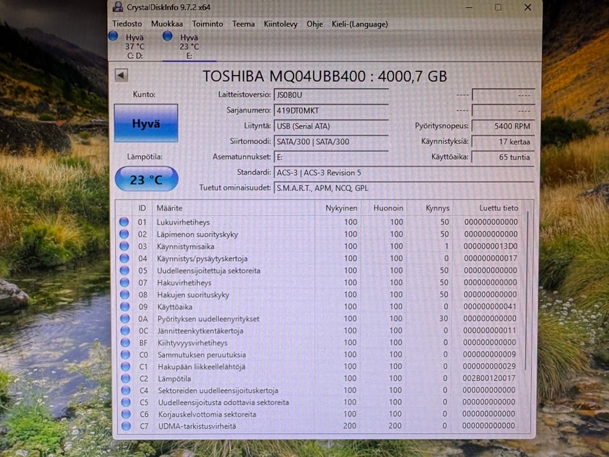Click raw value 000000000041
Viewport: 609px width, 457px height.
(490, 306)
